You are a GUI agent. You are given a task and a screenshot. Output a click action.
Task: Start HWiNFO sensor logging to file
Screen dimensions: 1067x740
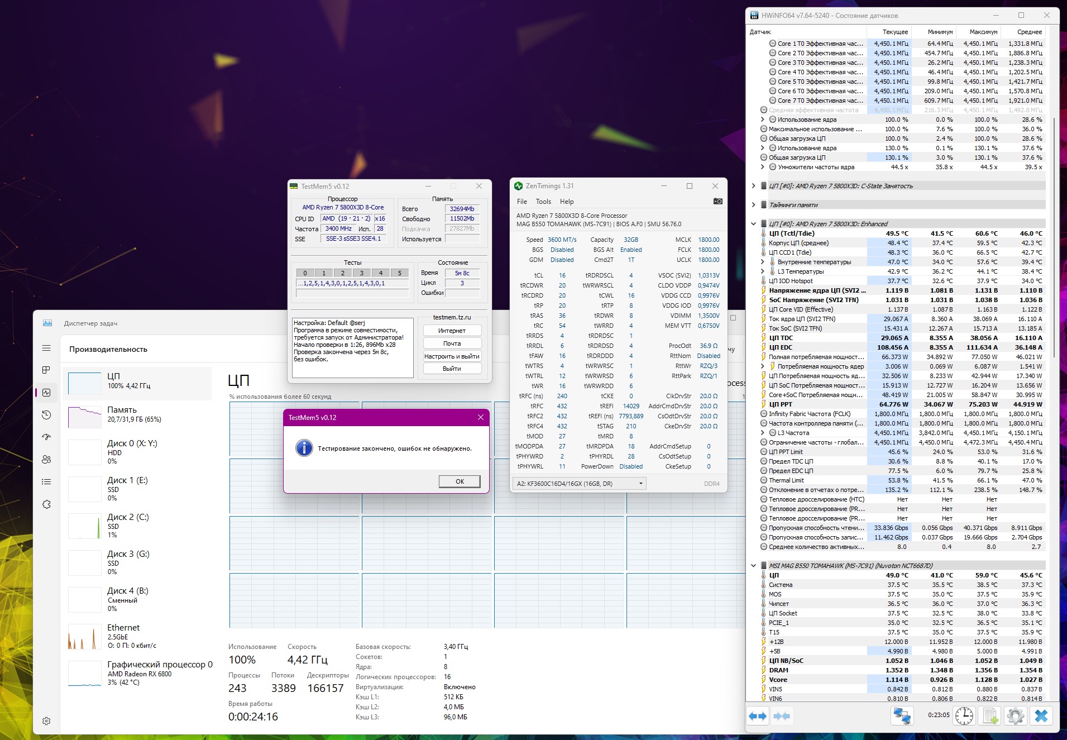coord(990,715)
